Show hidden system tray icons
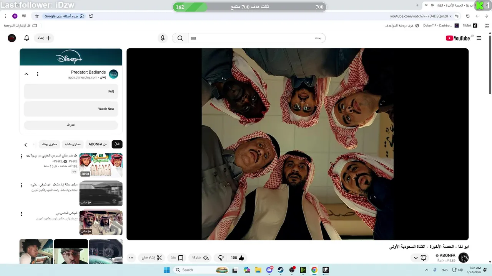This screenshot has width=492, height=276. tap(426, 270)
